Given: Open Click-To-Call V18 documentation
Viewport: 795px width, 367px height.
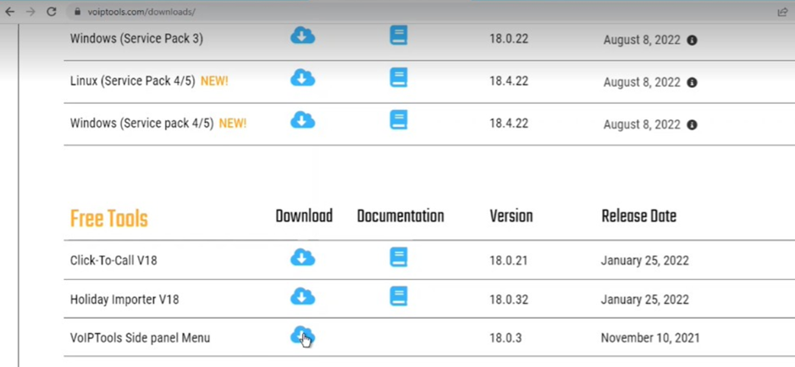Looking at the screenshot, I should 399,257.
